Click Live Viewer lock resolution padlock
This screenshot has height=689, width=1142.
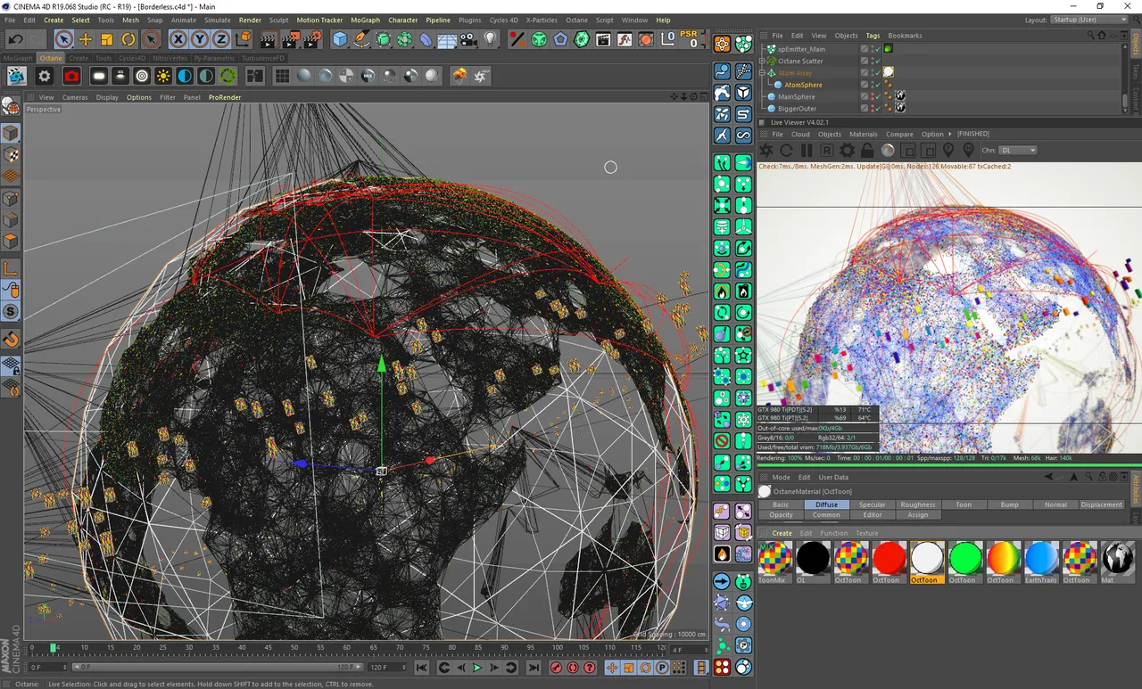click(x=867, y=151)
